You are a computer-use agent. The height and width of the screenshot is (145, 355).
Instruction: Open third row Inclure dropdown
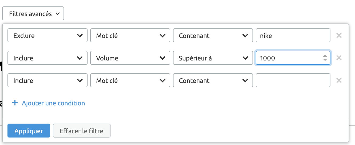click(x=47, y=81)
